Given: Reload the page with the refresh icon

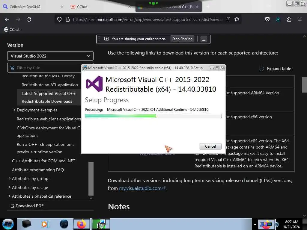Looking at the screenshot, I should point(29,19).
